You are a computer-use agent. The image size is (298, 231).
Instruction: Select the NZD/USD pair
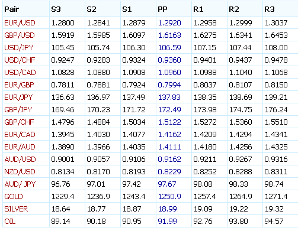(20, 172)
